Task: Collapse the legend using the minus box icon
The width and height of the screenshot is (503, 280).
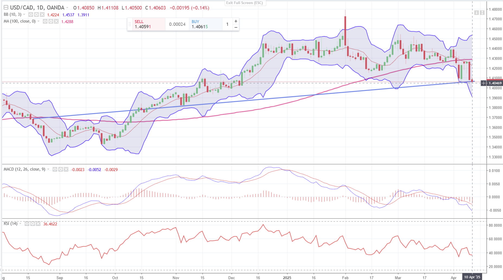Action: tap(6, 8)
